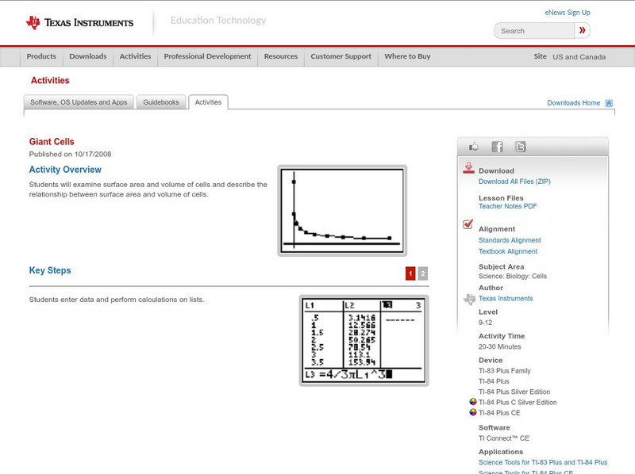Image resolution: width=635 pixels, height=474 pixels.
Task: Go to Downloads Home link
Action: point(573,103)
